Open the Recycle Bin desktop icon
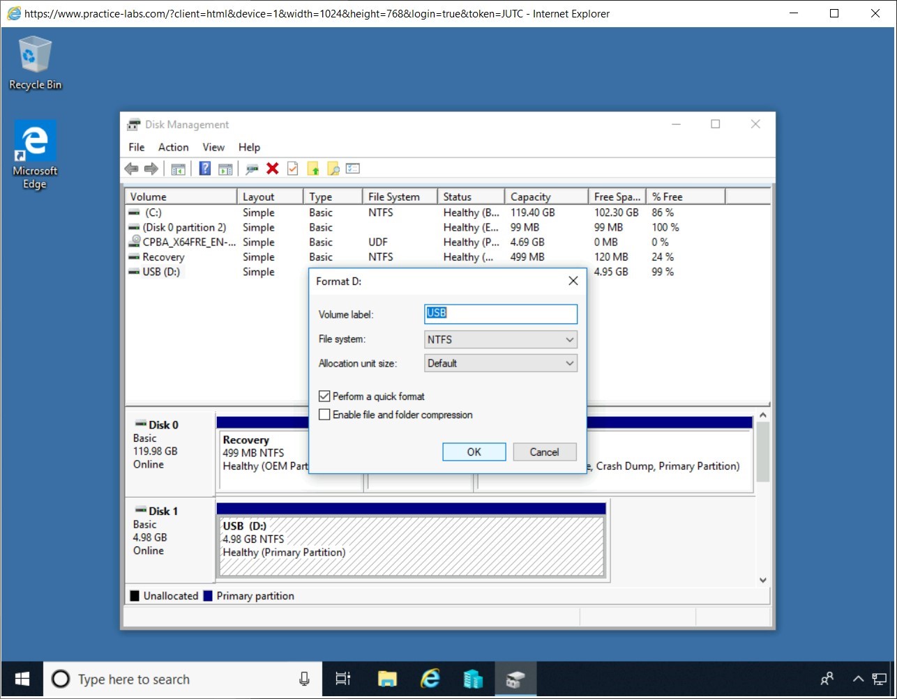Image resolution: width=897 pixels, height=699 pixels. coord(35,63)
